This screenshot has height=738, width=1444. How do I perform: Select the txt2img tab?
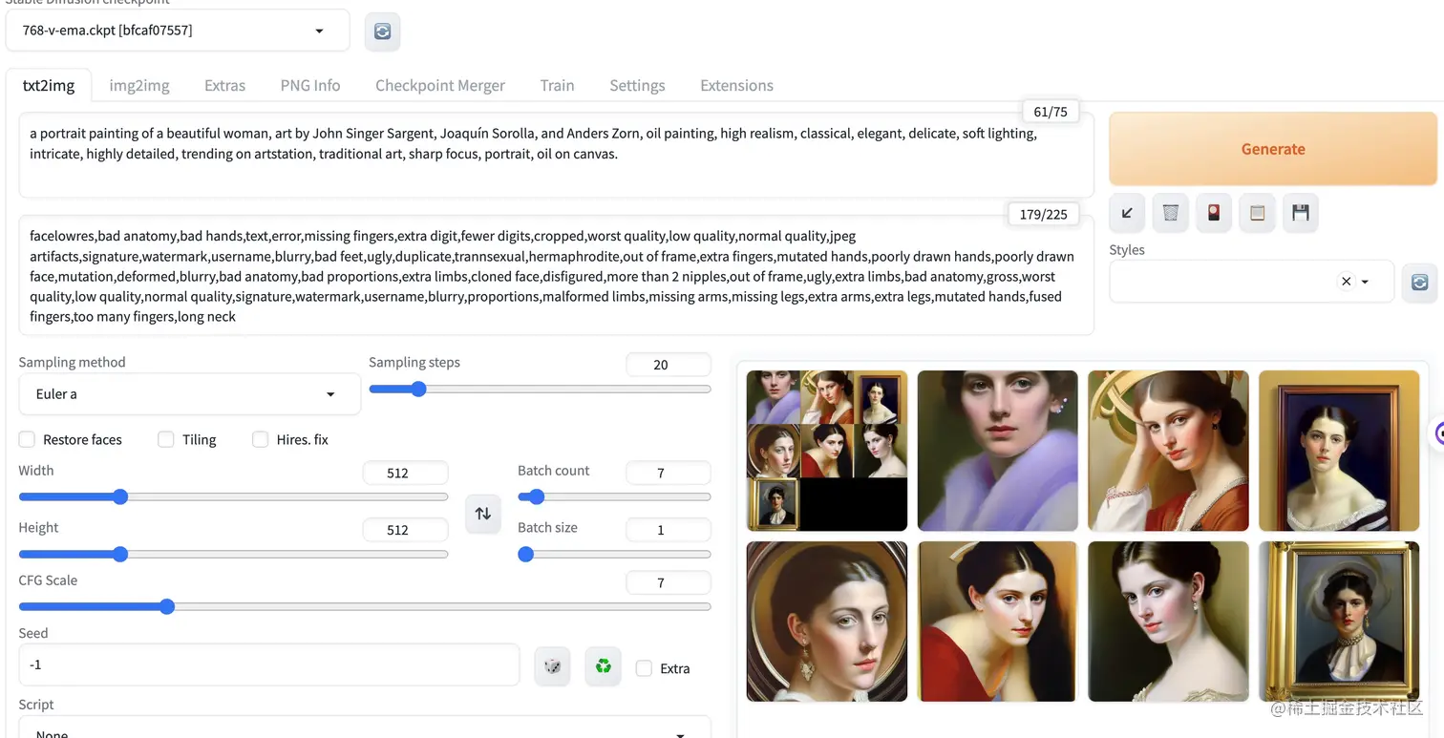point(49,85)
